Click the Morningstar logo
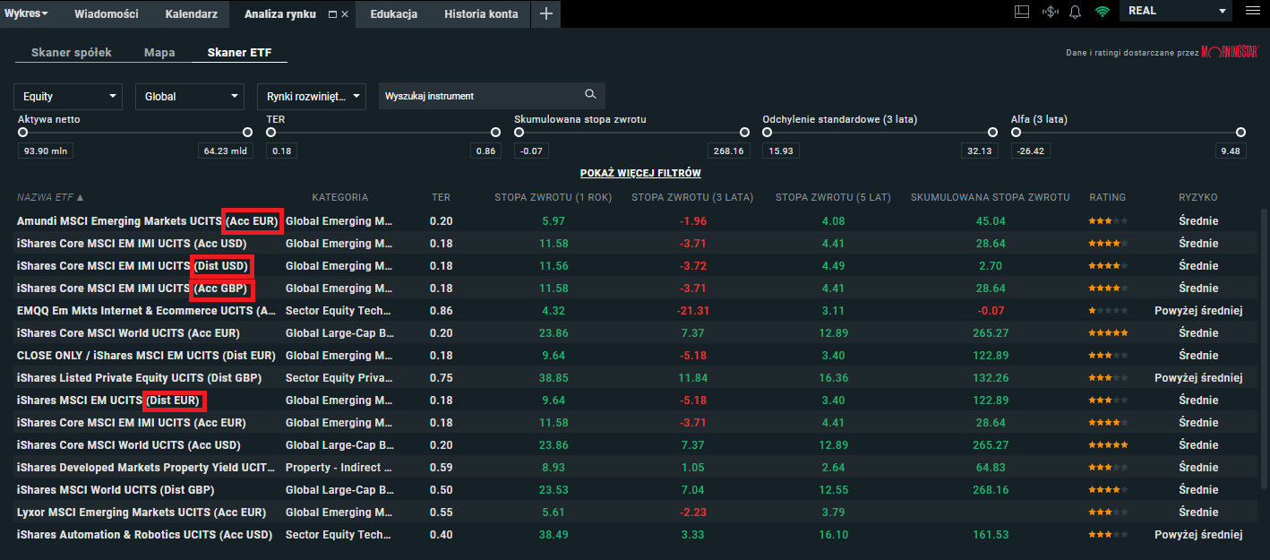This screenshot has height=560, width=1270. tap(1230, 52)
